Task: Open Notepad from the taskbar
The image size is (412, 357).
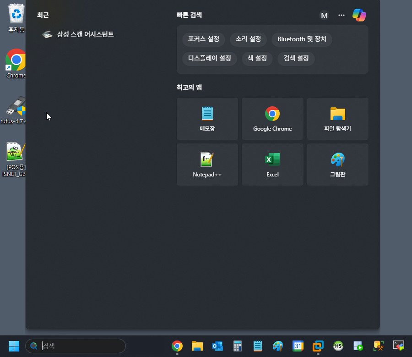Action: [x=257, y=346]
